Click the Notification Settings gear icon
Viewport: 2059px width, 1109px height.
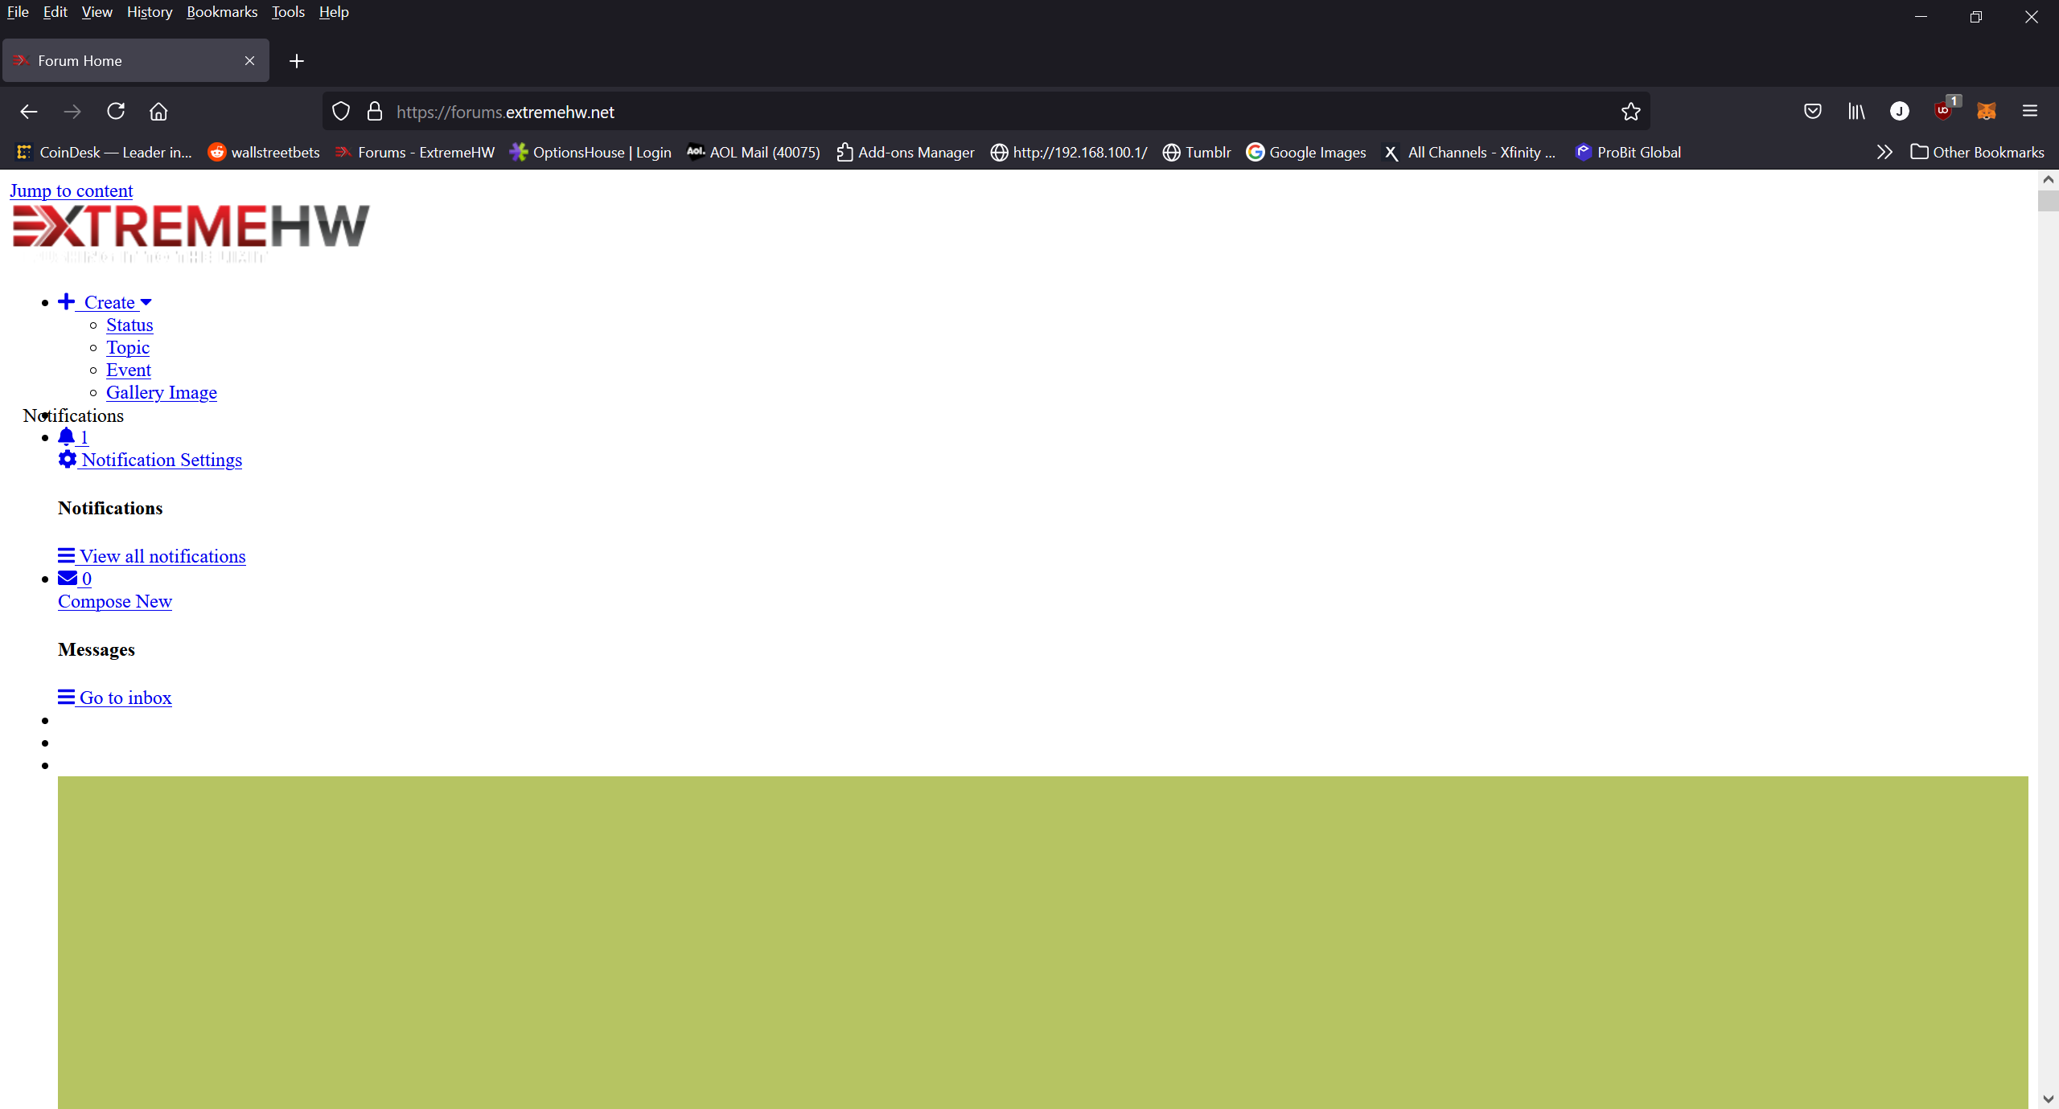tap(68, 459)
